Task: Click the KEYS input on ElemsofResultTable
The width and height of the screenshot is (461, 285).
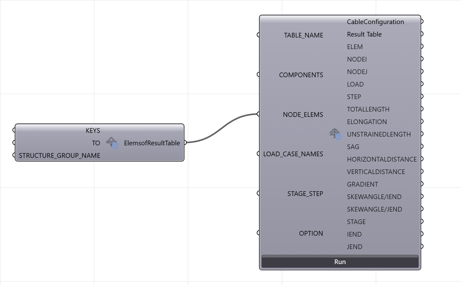Action: point(93,130)
